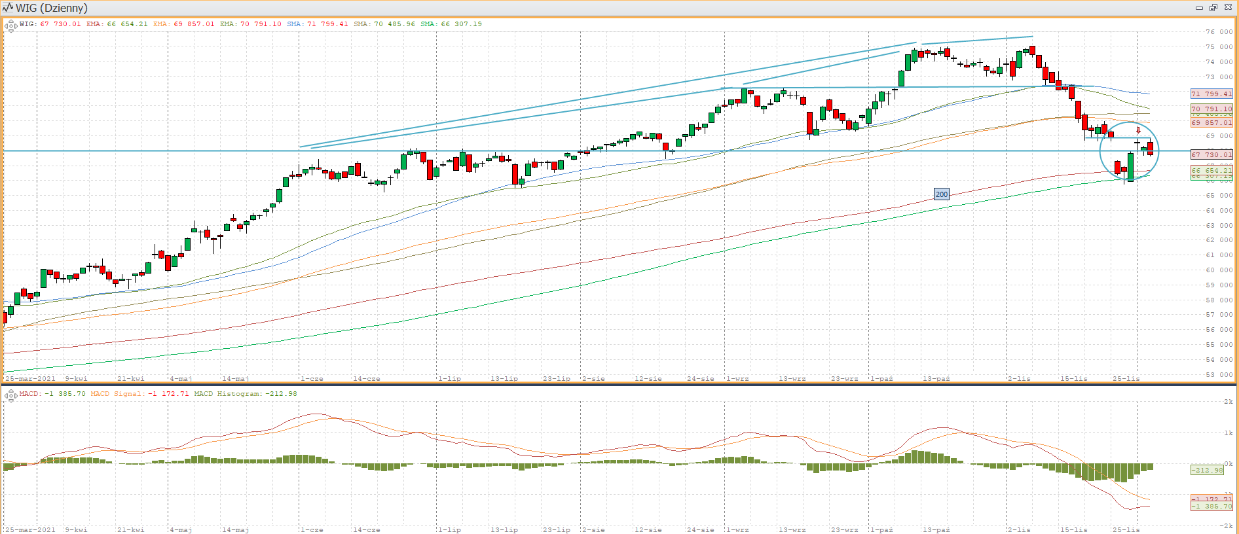Click the pan arrows icon in MACD panel
The height and width of the screenshot is (534, 1239).
click(x=10, y=395)
